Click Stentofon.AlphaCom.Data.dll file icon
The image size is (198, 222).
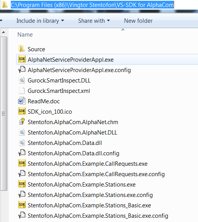(22, 143)
